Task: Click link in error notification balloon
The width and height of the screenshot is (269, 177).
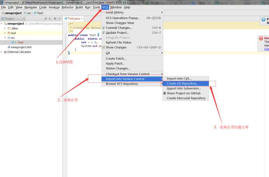Action: click(x=266, y=49)
